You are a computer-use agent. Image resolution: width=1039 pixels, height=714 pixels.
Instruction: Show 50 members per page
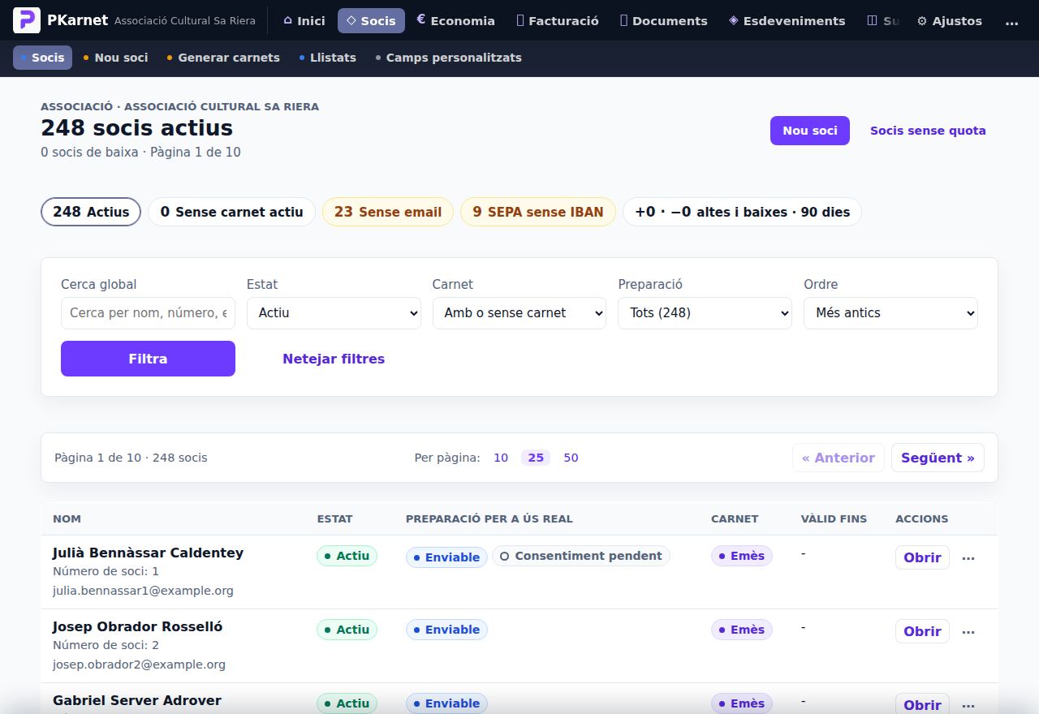point(571,458)
